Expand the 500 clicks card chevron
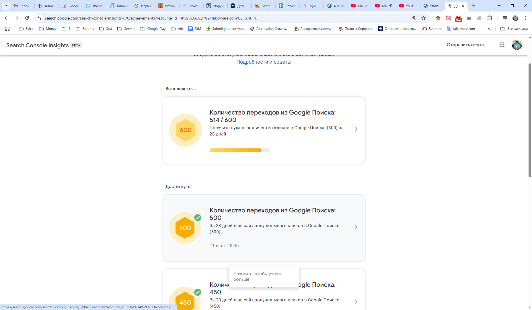 pyautogui.click(x=356, y=227)
